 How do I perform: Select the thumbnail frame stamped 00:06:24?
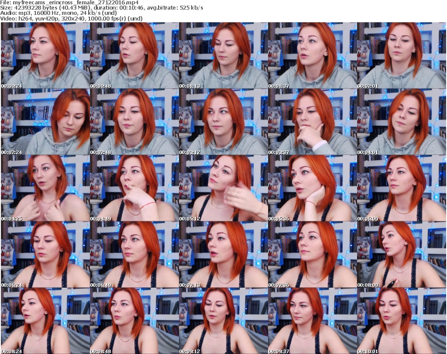pyautogui.click(x=45, y=254)
